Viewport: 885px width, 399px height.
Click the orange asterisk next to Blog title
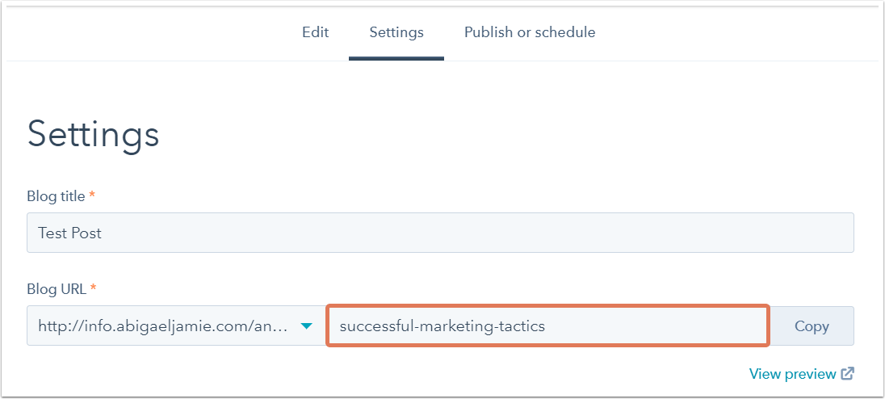click(x=92, y=195)
